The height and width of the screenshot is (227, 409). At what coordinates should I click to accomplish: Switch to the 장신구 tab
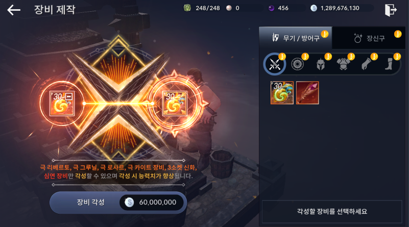(x=369, y=38)
